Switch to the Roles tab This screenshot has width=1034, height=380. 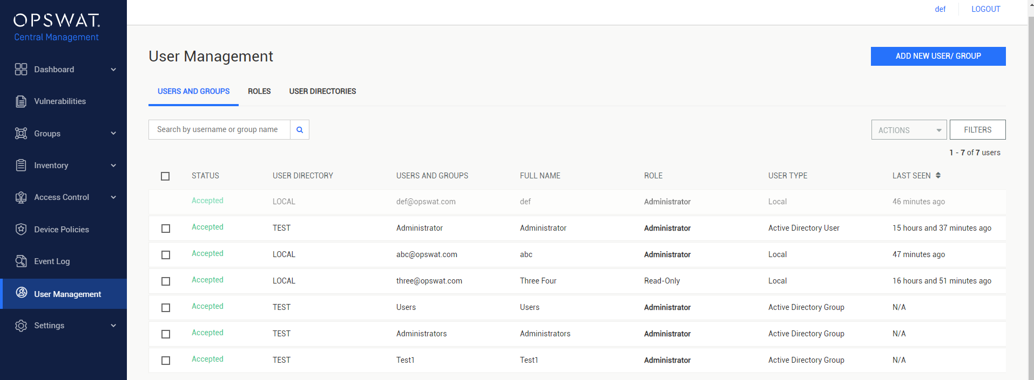[259, 92]
